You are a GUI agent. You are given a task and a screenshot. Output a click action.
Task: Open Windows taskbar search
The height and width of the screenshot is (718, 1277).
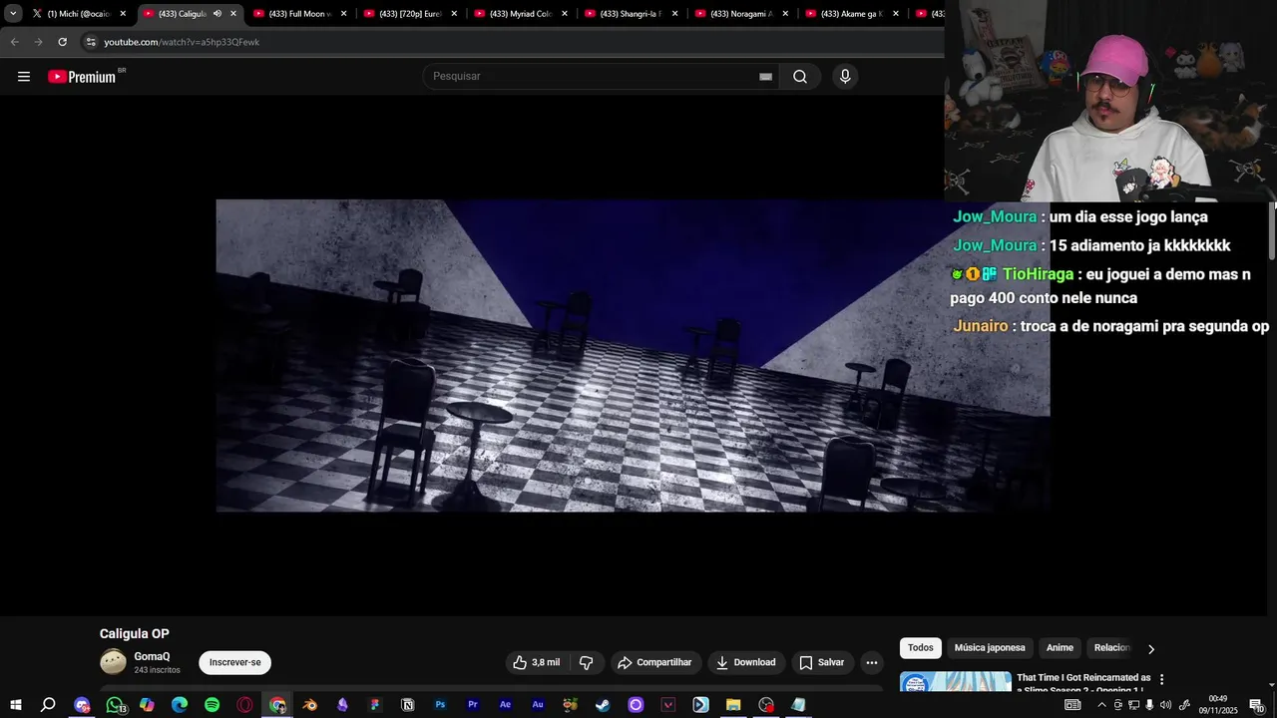48,705
